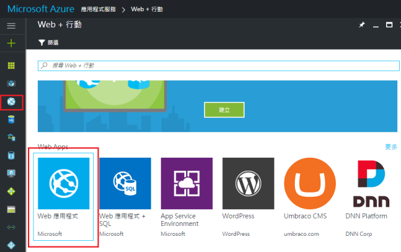Screen dimensions: 401x252
Task: Open the storage accounts sidebar icon
Action: tap(11, 210)
